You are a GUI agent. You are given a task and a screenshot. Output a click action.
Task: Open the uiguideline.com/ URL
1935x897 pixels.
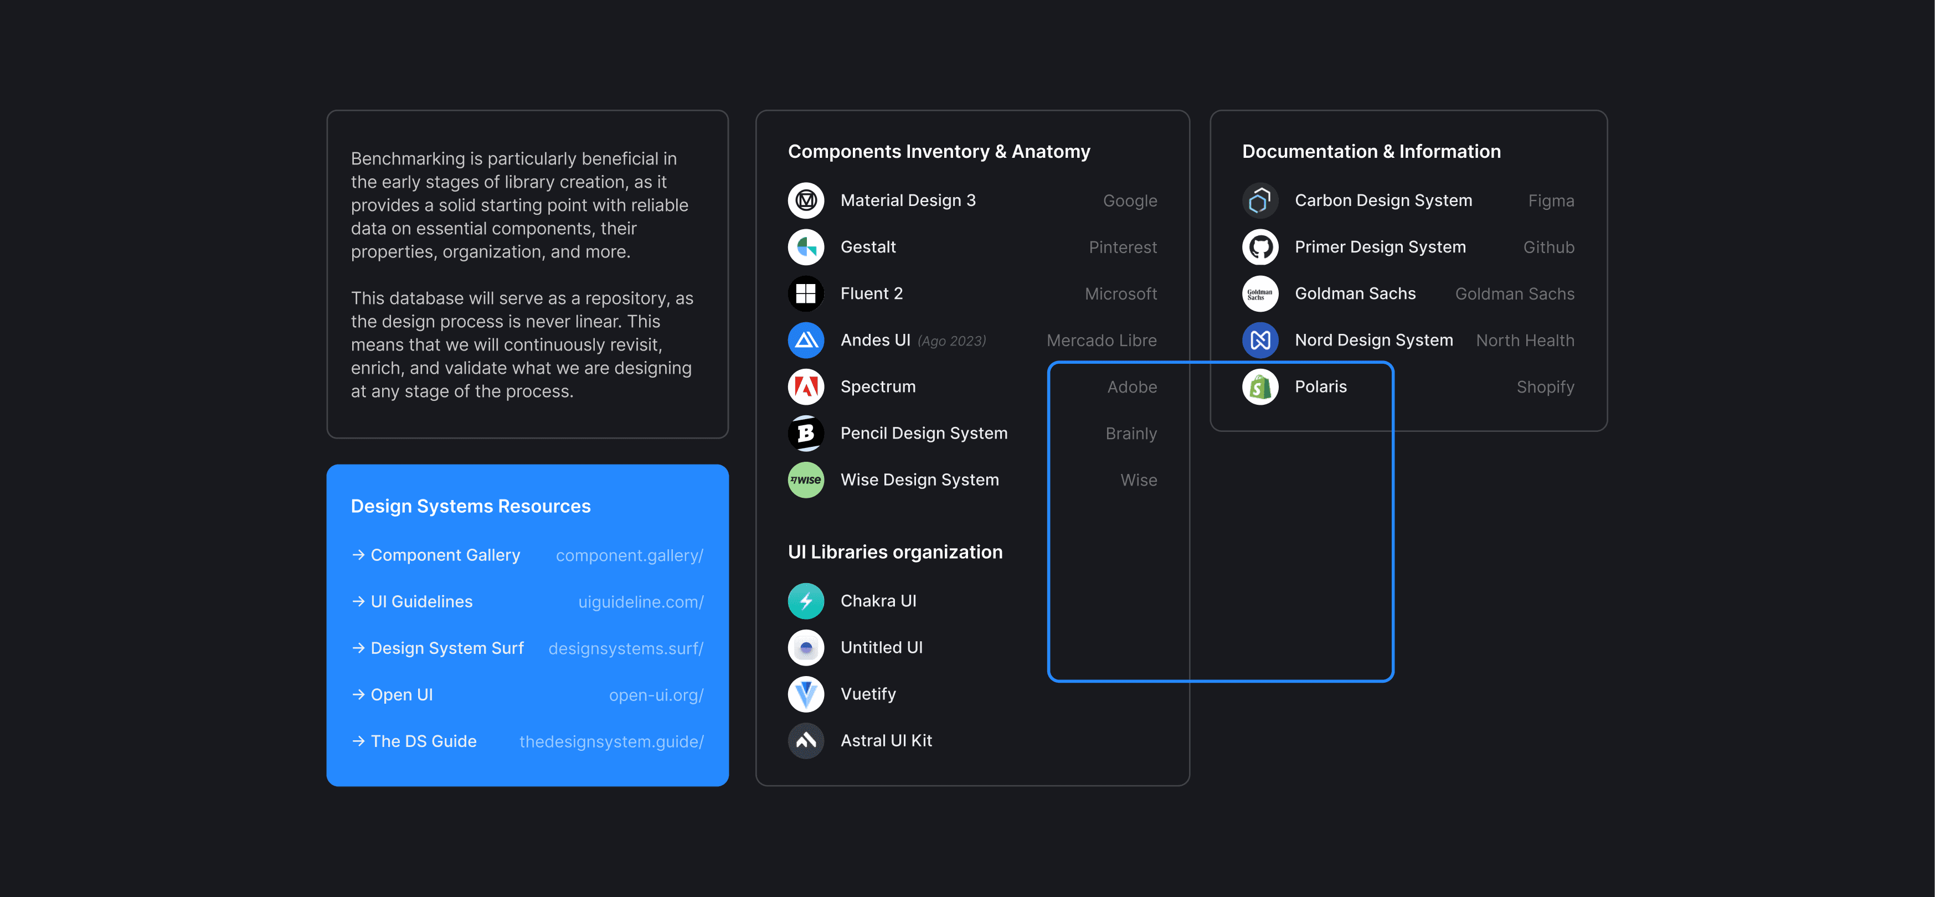click(x=640, y=602)
